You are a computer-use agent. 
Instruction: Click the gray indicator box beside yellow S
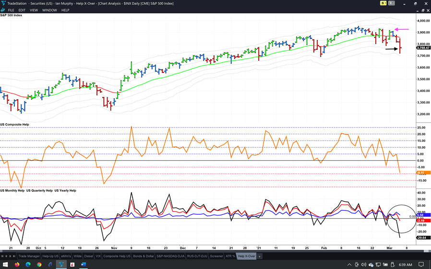pyautogui.click(x=392, y=3)
